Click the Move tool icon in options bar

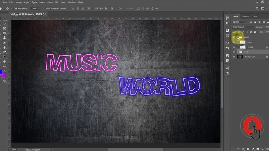click(x=8, y=8)
